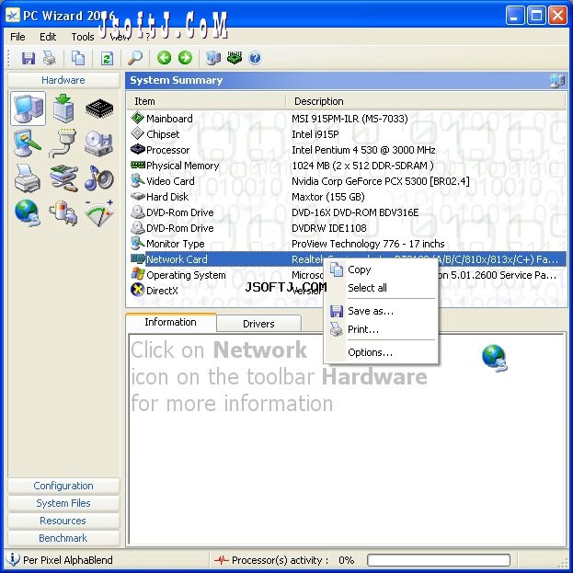This screenshot has width=573, height=573.
Task: Select the Printers icon in Hardware panel
Action: tap(28, 178)
